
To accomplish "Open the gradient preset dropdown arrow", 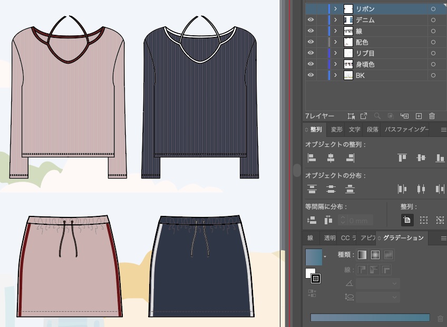I will coord(325,256).
